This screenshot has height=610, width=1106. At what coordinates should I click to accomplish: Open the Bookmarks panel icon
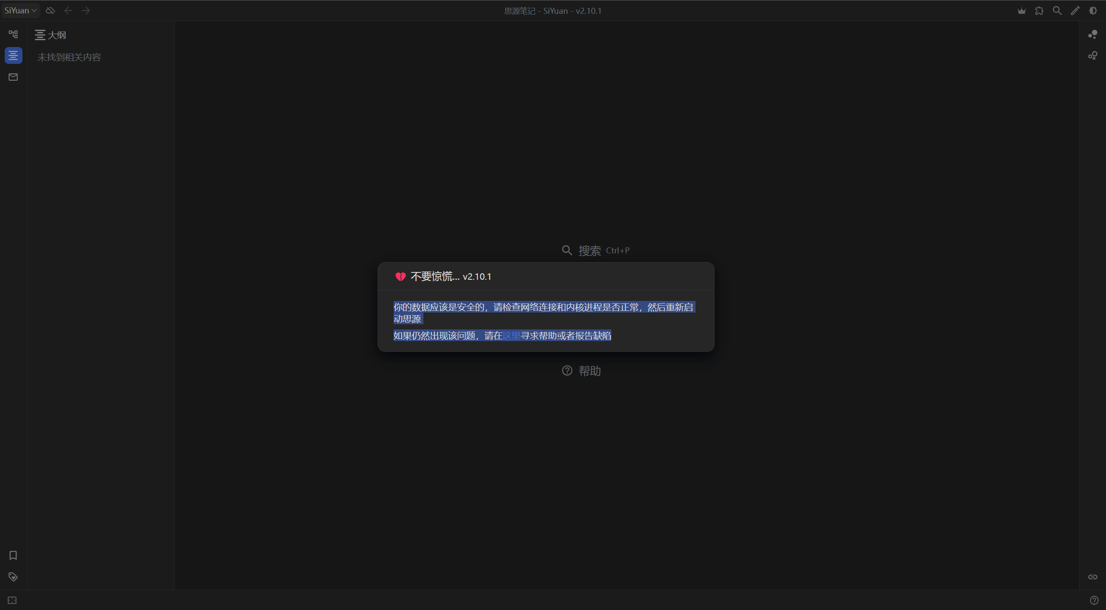point(13,555)
